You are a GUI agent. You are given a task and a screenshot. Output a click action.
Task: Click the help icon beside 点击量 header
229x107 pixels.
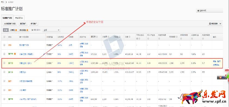(x=108, y=37)
